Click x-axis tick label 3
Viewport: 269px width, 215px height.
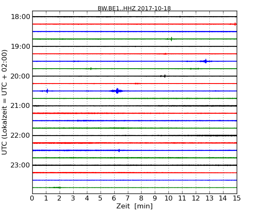[73, 198]
